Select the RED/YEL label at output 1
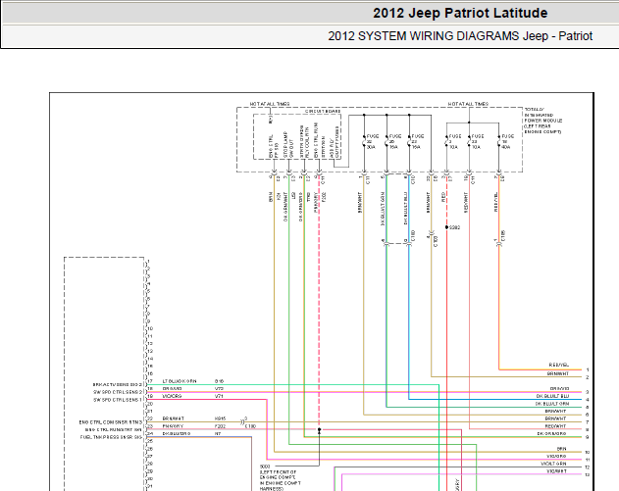Screen dimensions: 619x491 pyautogui.click(x=558, y=366)
